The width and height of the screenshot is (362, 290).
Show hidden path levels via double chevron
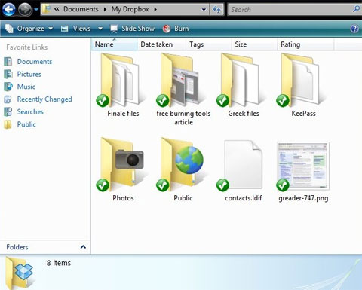click(57, 9)
